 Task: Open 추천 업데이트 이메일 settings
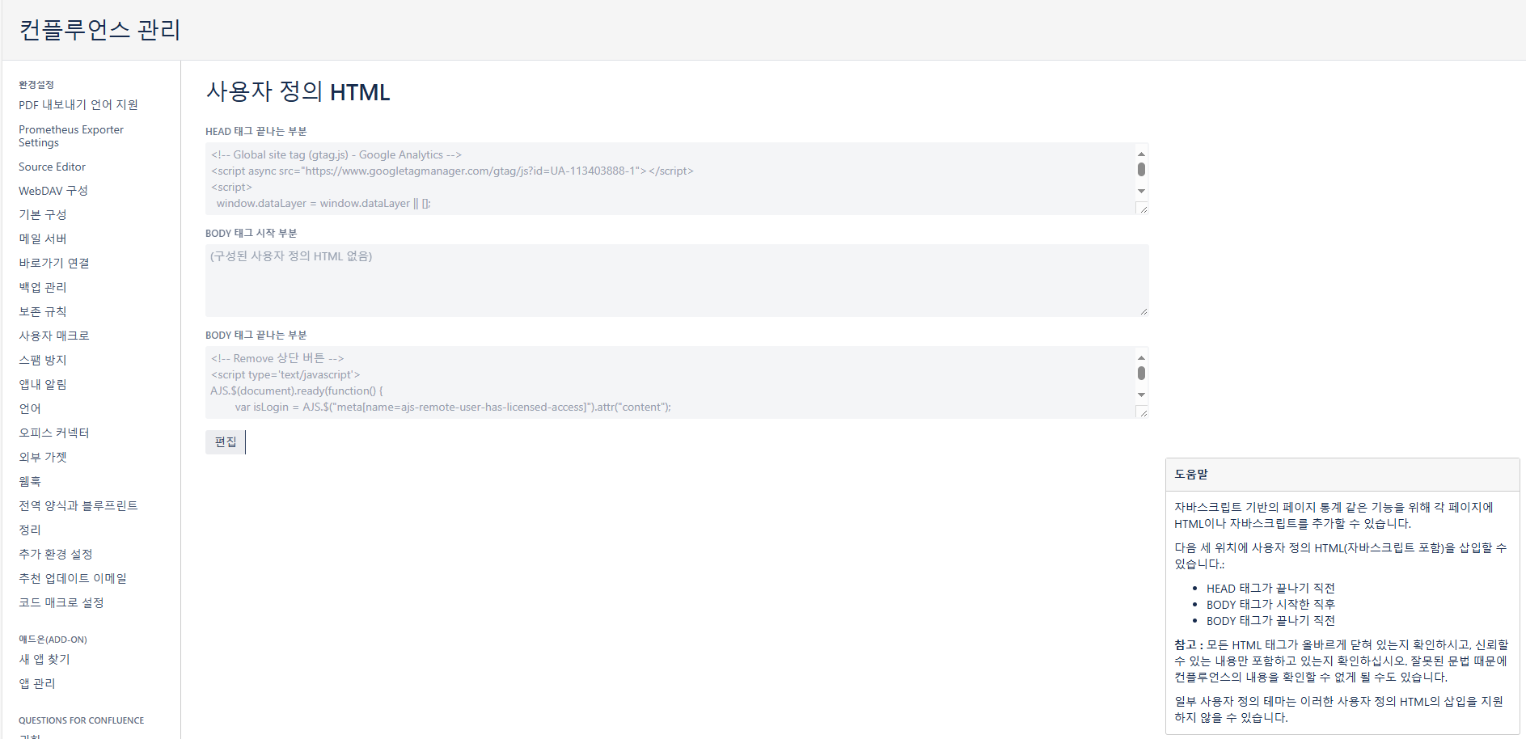tap(73, 579)
